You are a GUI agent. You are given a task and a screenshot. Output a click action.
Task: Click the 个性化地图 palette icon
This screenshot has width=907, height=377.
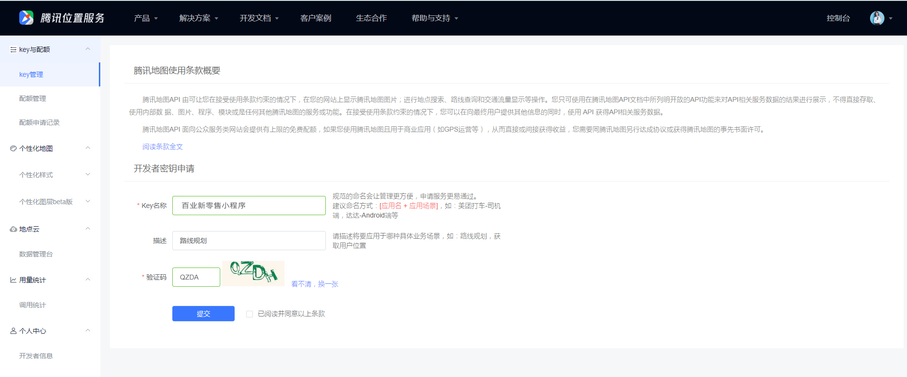pos(13,148)
